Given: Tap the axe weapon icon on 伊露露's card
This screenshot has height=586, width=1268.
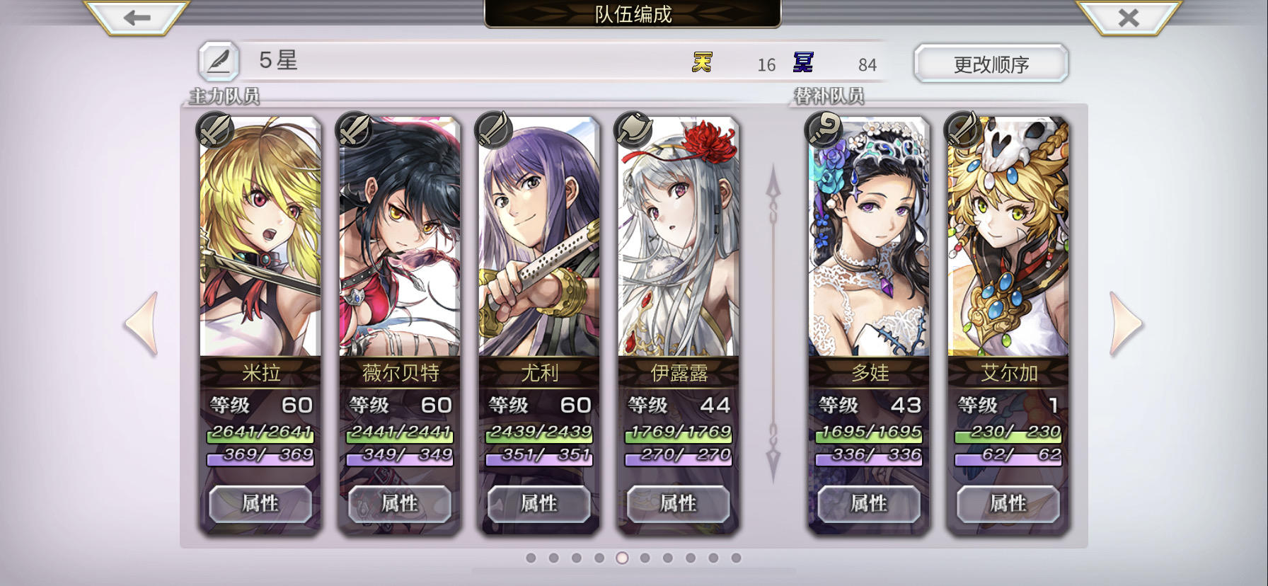Looking at the screenshot, I should coord(633,130).
